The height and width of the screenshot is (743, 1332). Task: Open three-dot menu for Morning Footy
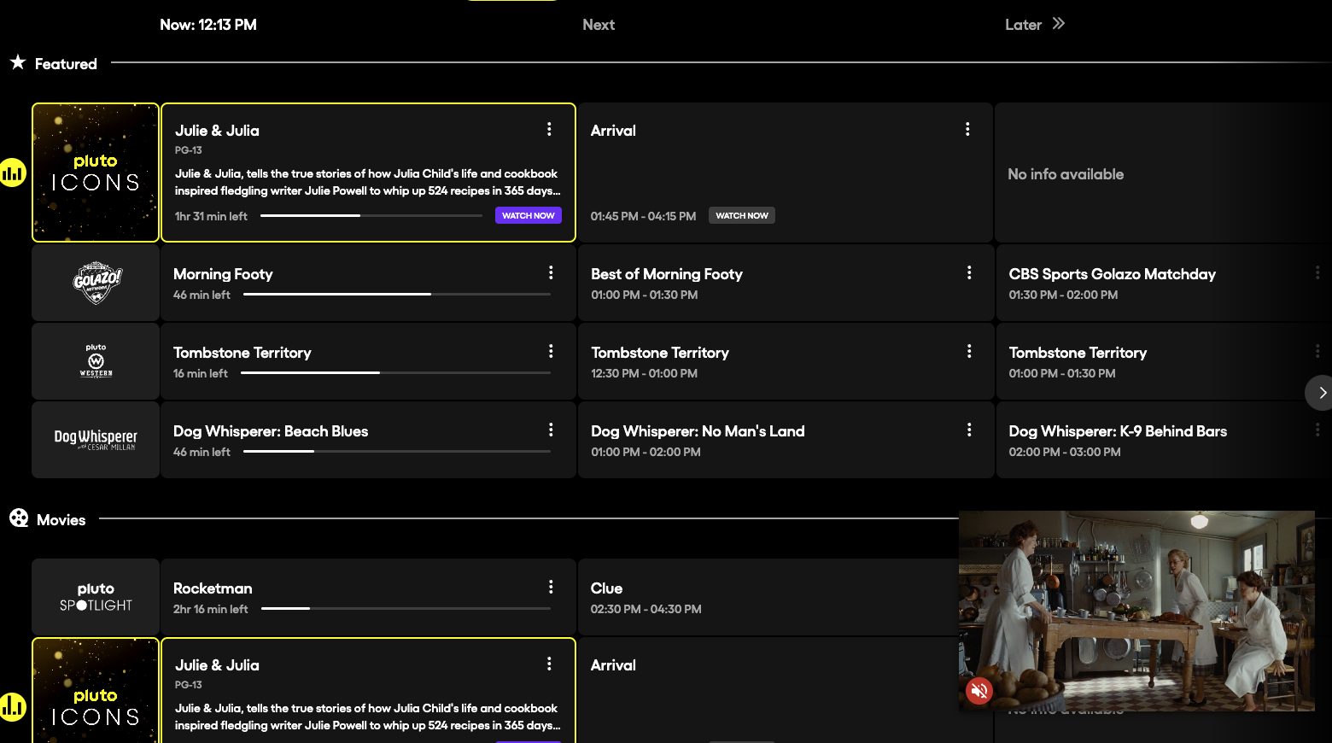pyautogui.click(x=551, y=272)
